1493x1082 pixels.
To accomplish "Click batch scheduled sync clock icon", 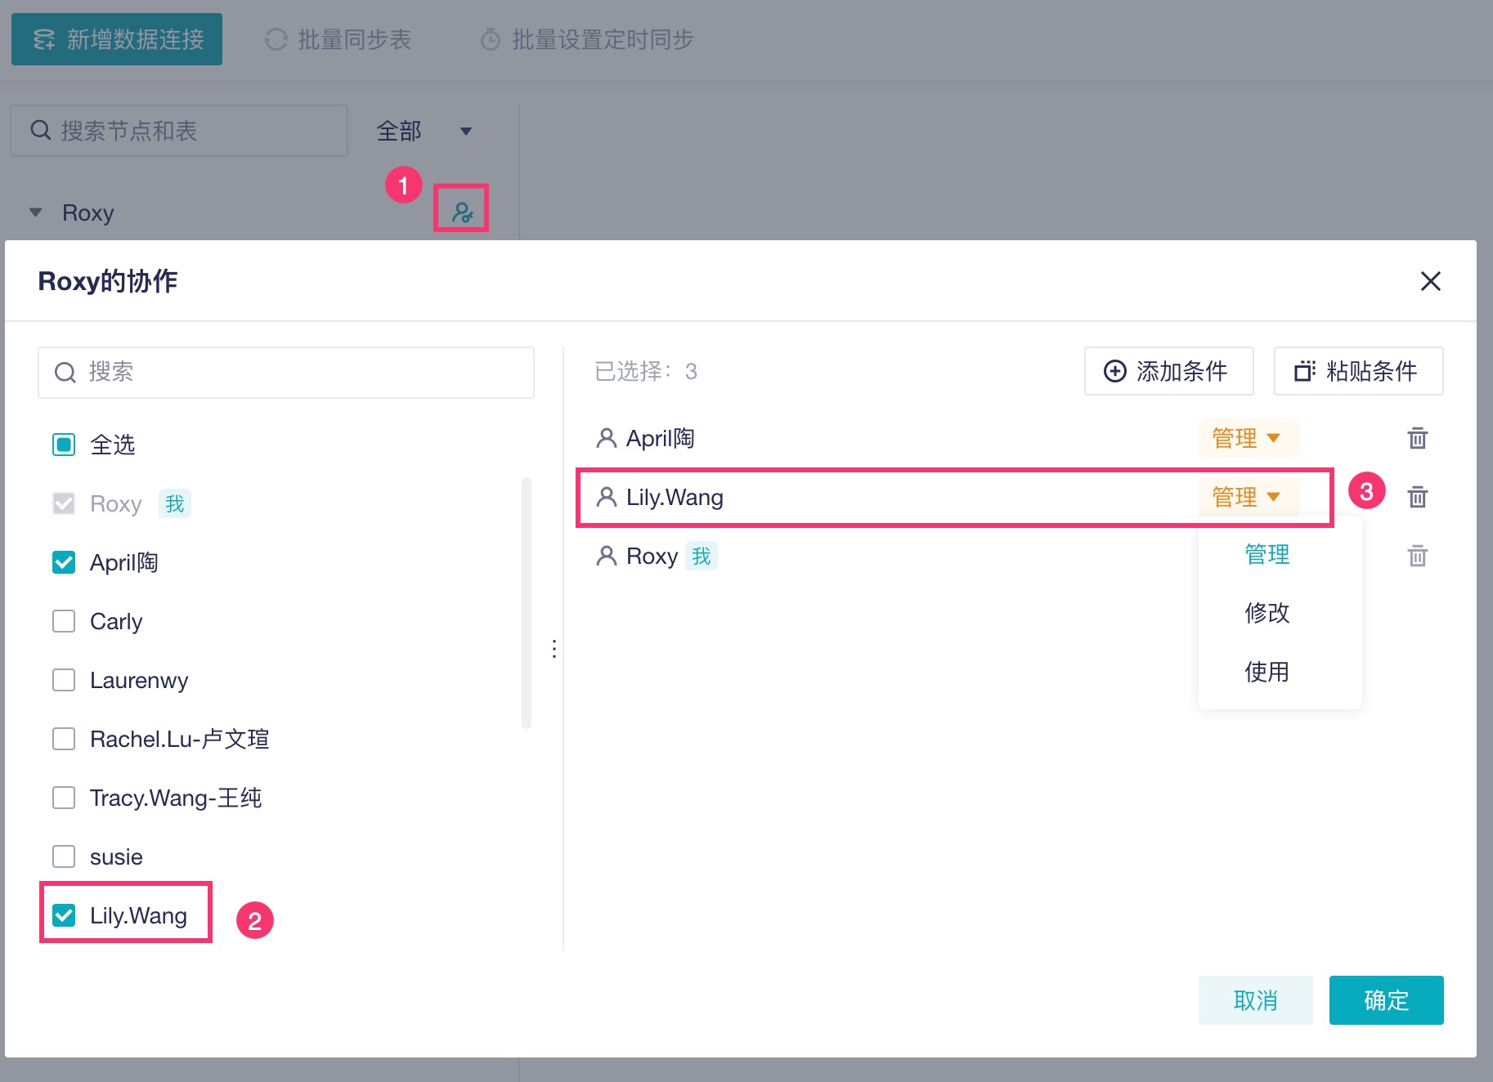I will pyautogui.click(x=491, y=39).
